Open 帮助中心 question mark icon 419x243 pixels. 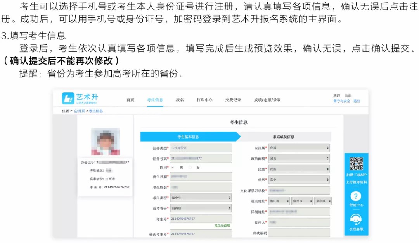(x=356, y=196)
